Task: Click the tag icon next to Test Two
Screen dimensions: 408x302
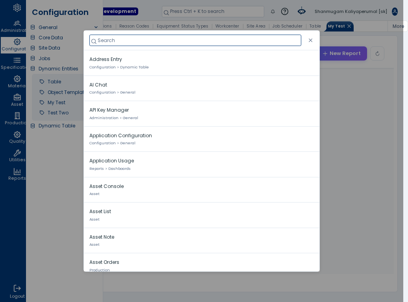Action: pyautogui.click(x=42, y=112)
